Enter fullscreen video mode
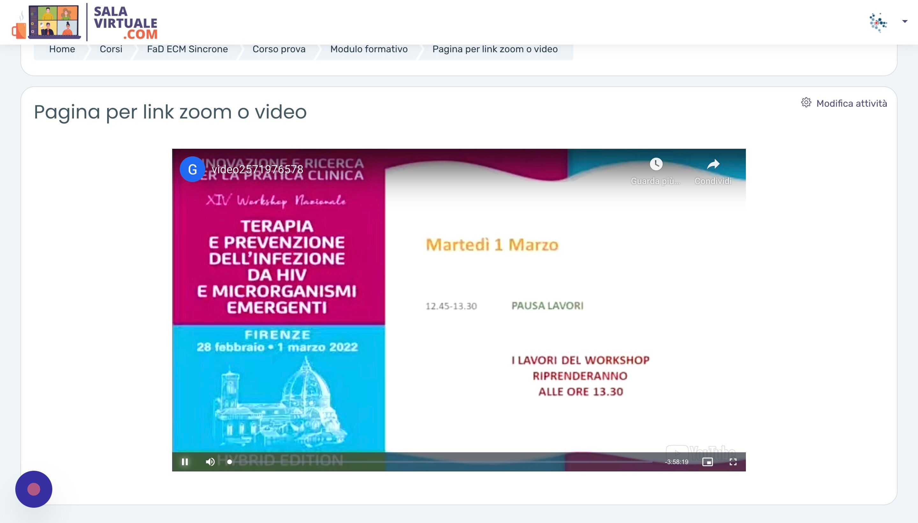The image size is (918, 523). [x=733, y=462]
